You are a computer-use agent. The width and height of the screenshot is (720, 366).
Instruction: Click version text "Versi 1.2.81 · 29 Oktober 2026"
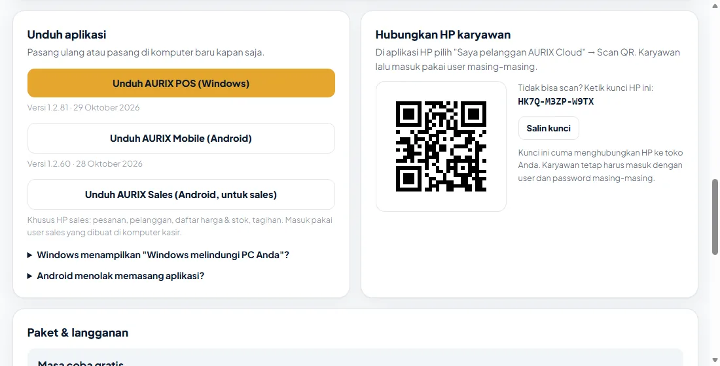[83, 107]
